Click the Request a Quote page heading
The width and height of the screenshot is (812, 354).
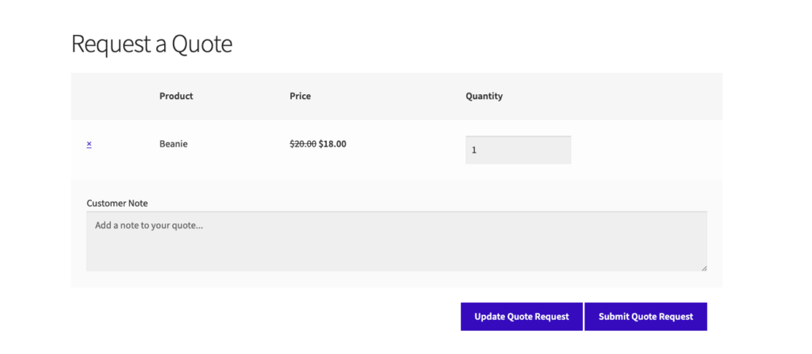click(x=151, y=44)
